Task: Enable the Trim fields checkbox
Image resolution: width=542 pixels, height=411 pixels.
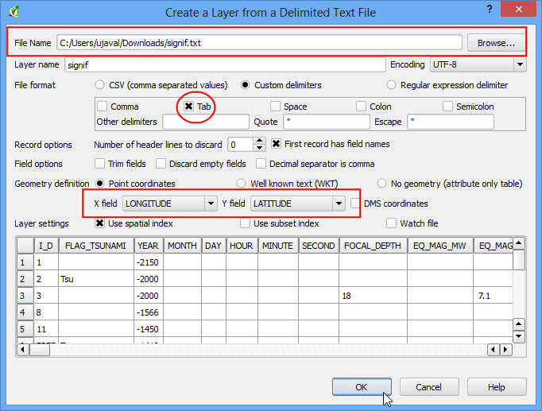Action: click(99, 164)
